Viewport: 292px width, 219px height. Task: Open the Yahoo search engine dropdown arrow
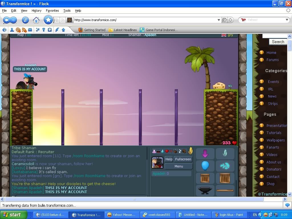(x=287, y=20)
